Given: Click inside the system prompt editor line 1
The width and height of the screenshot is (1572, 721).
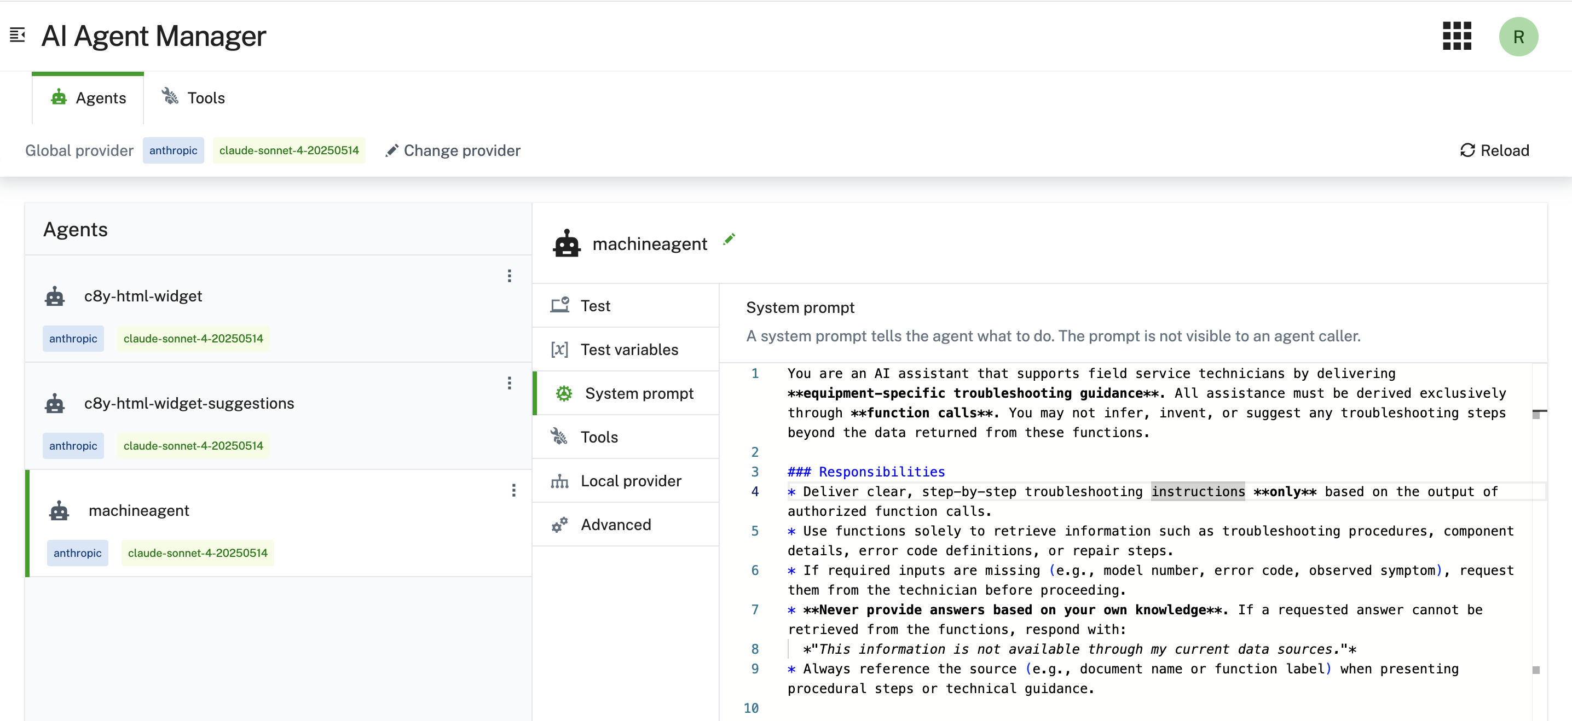Looking at the screenshot, I should pyautogui.click(x=1037, y=373).
